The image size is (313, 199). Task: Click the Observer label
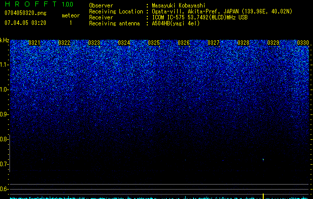click(101, 5)
